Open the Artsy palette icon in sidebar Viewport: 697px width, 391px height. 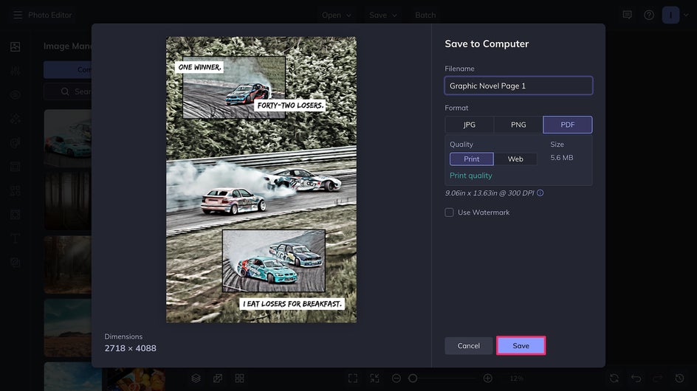coord(15,142)
